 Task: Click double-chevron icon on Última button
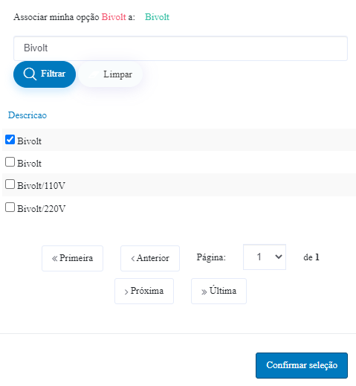204,292
